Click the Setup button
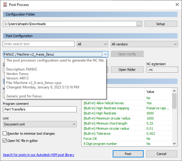Screen dimensions: 182x161 [x=160, y=24]
